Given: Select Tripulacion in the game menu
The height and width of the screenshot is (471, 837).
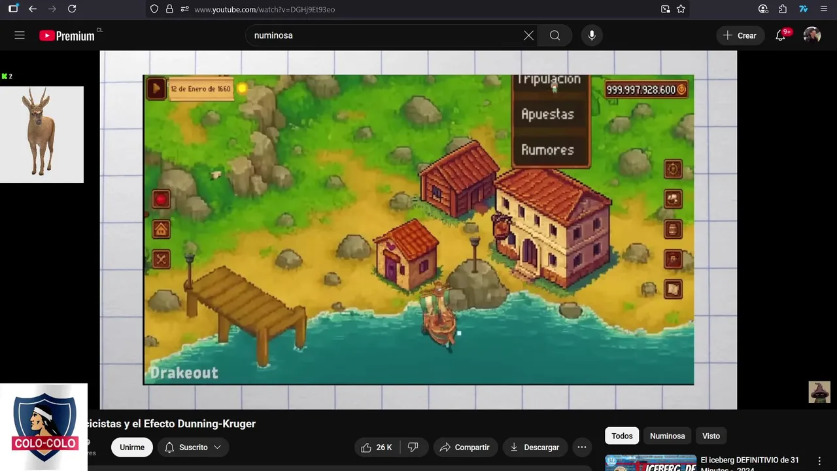Looking at the screenshot, I should point(549,80).
